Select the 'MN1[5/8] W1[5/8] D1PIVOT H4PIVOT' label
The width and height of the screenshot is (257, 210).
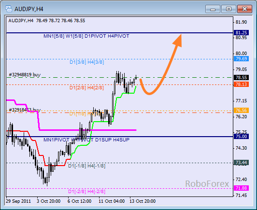pos(86,36)
